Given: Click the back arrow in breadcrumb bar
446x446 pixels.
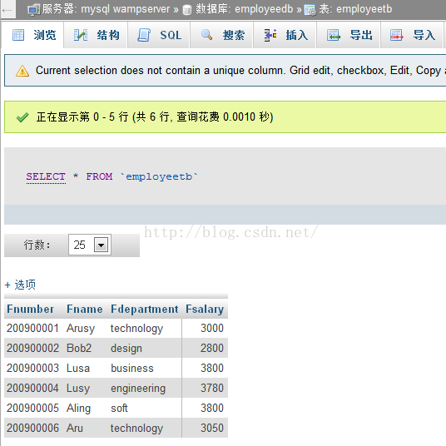Looking at the screenshot, I should click(x=7, y=10).
